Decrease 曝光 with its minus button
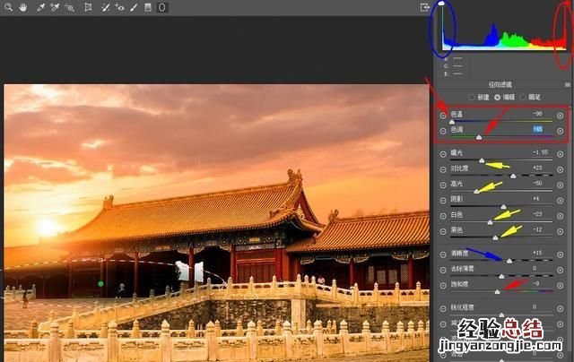Screen dimensions: 574x362 443,154
